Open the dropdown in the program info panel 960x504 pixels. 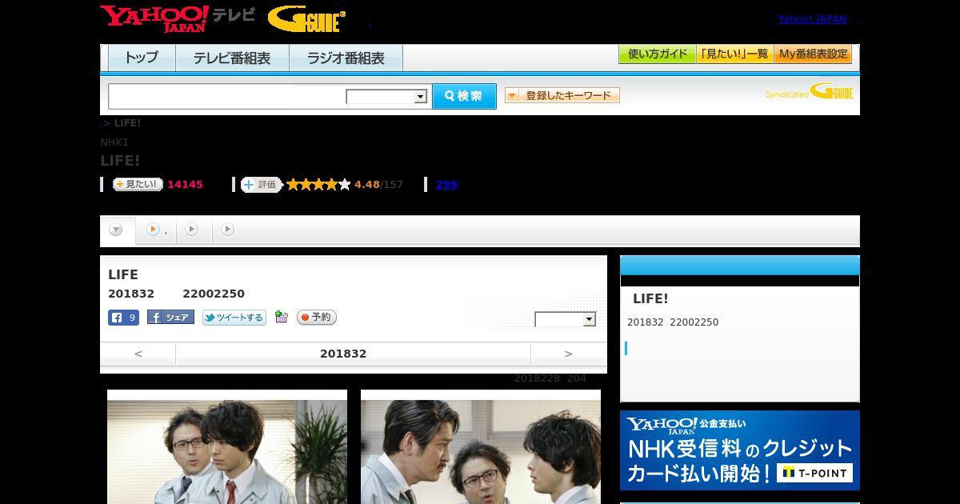[566, 319]
